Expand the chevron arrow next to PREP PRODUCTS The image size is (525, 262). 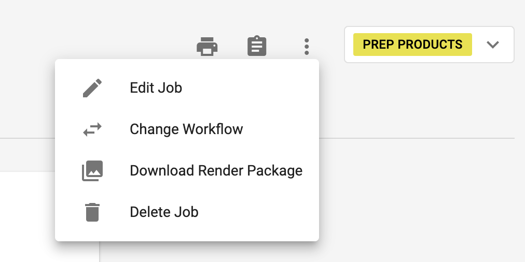(493, 45)
